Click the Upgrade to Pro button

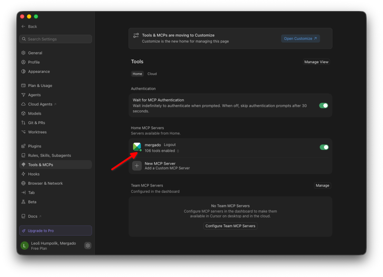(x=56, y=231)
